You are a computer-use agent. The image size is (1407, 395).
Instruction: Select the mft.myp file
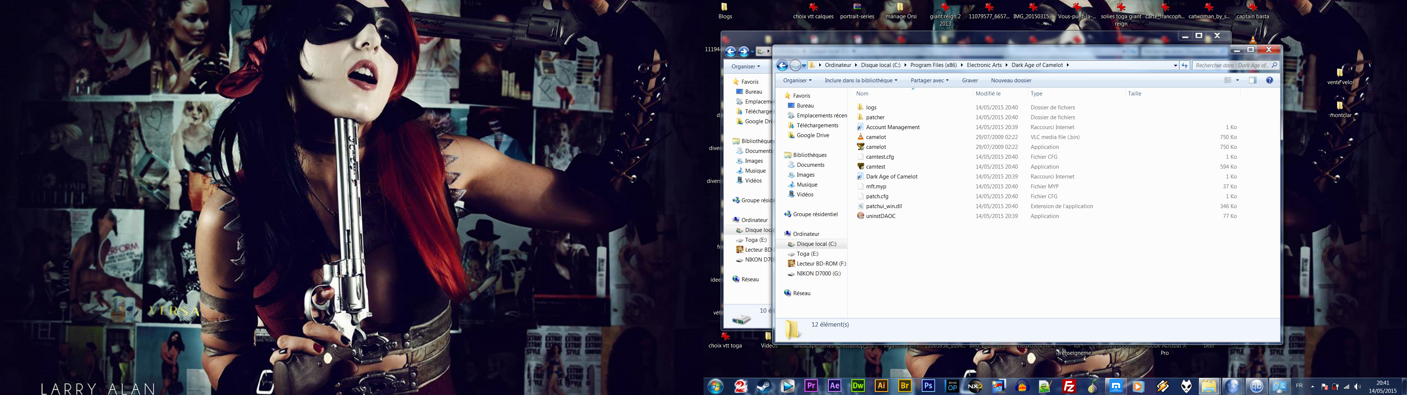[x=876, y=187]
